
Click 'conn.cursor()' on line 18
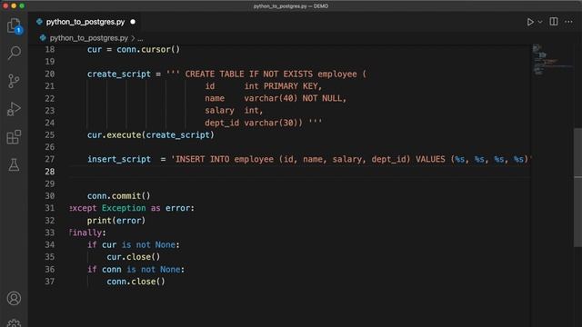click(x=148, y=49)
